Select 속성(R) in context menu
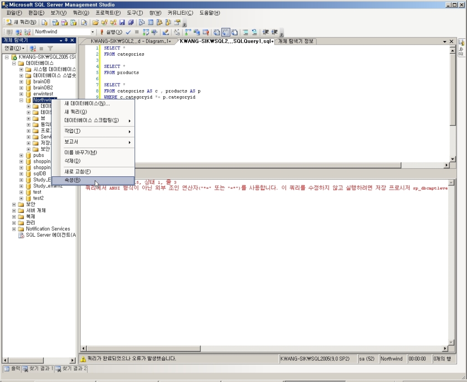The width and height of the screenshot is (467, 382). [93, 180]
